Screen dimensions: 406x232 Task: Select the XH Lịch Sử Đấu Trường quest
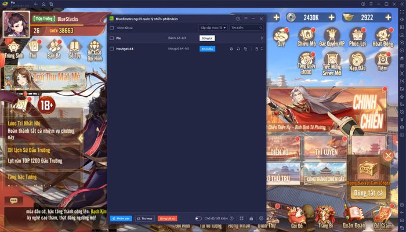pyautogui.click(x=43, y=156)
